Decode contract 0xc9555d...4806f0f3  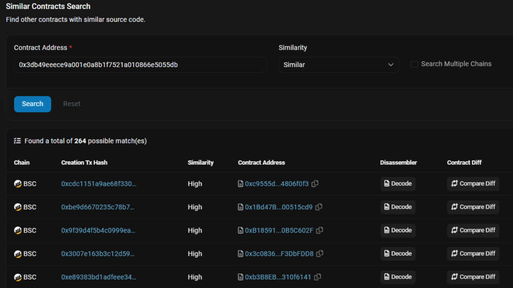coord(398,184)
